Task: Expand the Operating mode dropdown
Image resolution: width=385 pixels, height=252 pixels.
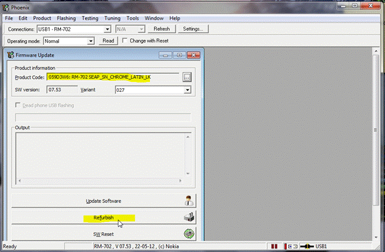Action: 91,41
